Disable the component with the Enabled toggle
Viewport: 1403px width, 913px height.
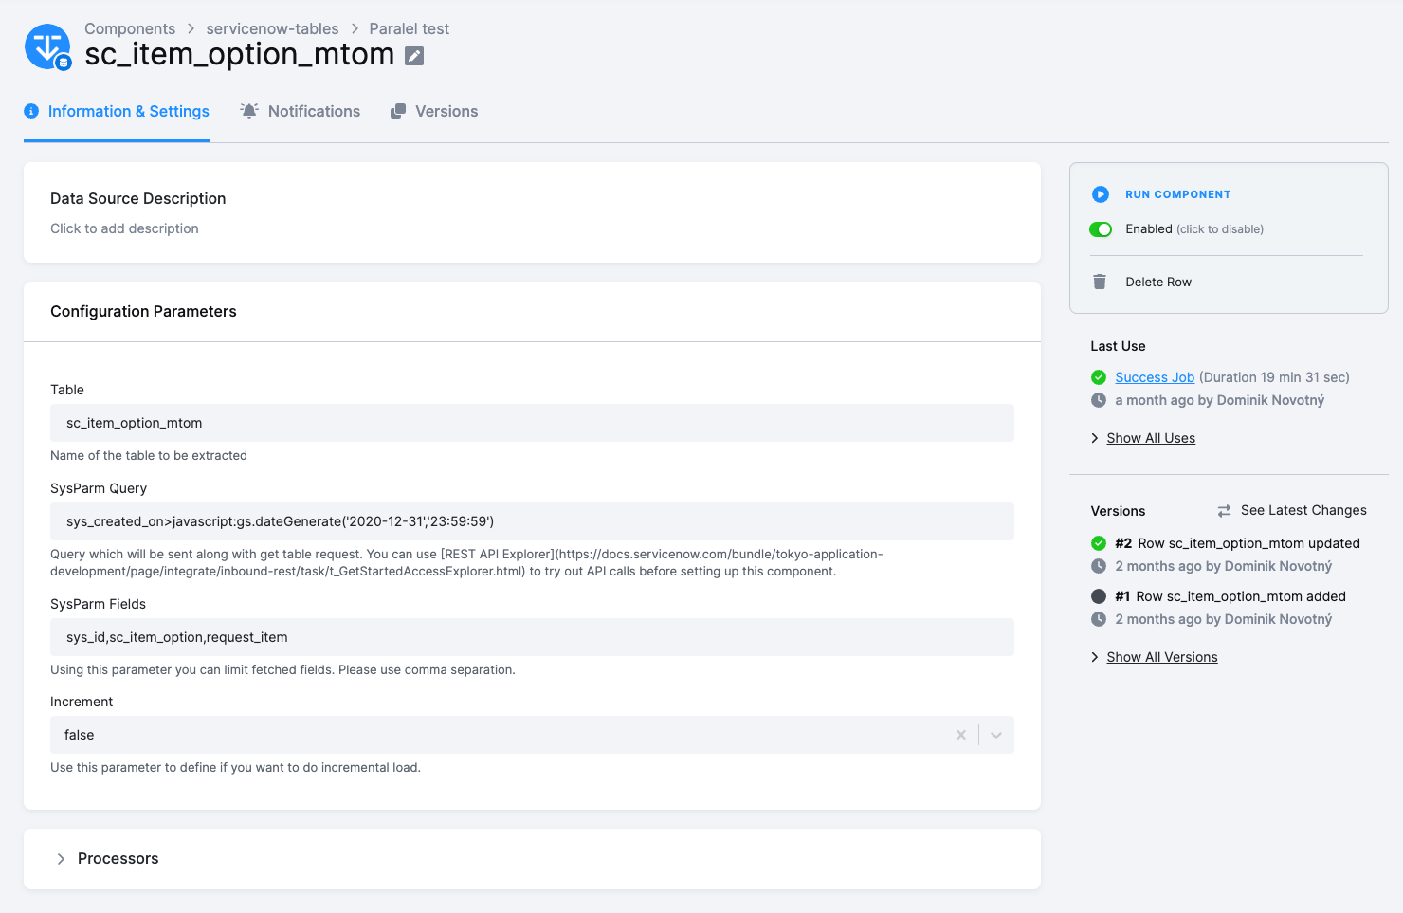1101,228
